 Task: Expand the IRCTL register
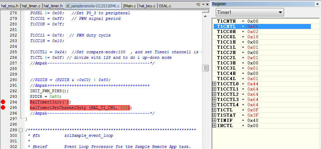click(x=214, y=125)
